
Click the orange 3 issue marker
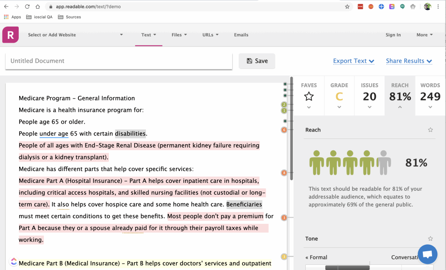[284, 218]
